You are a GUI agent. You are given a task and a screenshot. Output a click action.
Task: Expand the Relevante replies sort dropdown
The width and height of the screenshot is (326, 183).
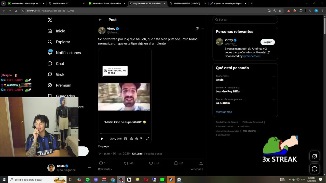coord(105,169)
